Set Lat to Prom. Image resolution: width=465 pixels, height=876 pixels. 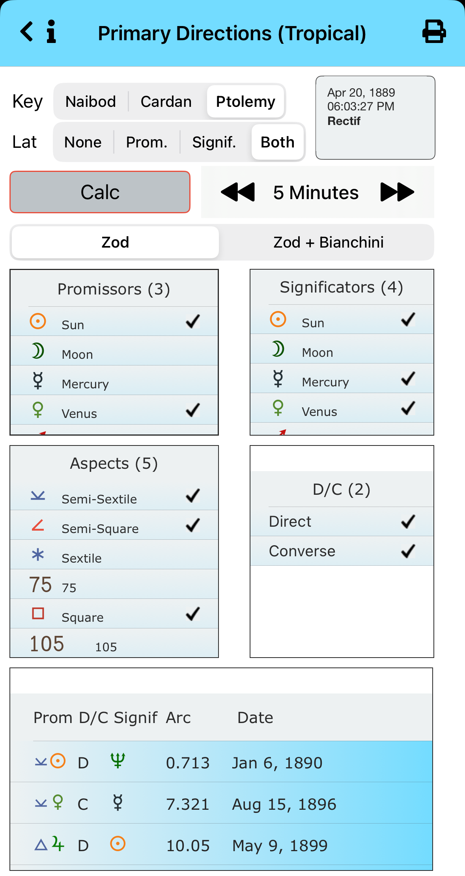coord(147,142)
